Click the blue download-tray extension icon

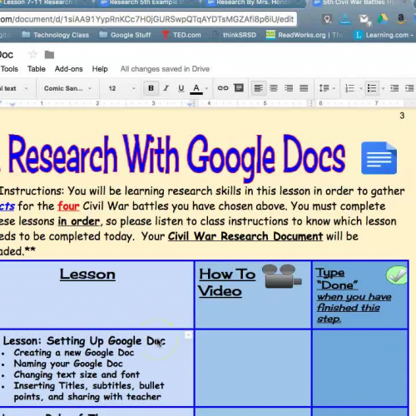point(345,19)
